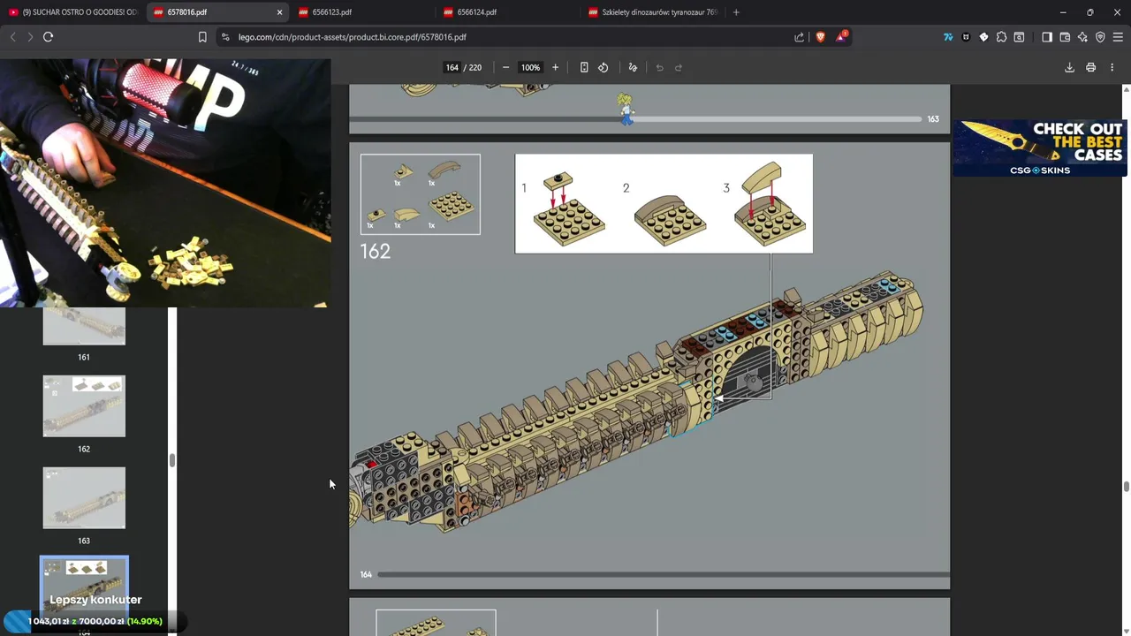This screenshot has width=1131, height=636.
Task: Print the PDF document
Action: point(1090,67)
